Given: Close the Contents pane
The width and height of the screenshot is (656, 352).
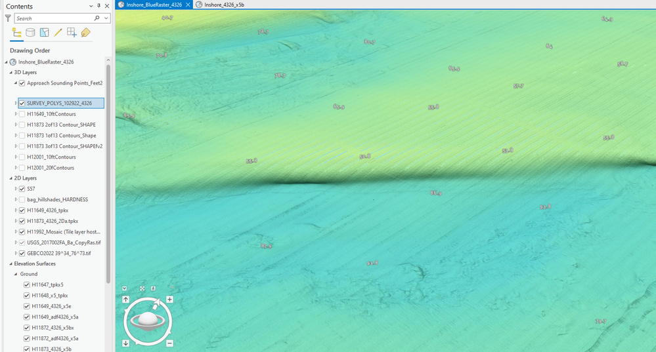Looking at the screenshot, I should click(107, 6).
